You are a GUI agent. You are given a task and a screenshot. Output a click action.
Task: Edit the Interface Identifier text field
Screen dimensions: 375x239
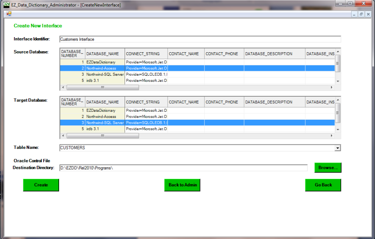click(200, 39)
